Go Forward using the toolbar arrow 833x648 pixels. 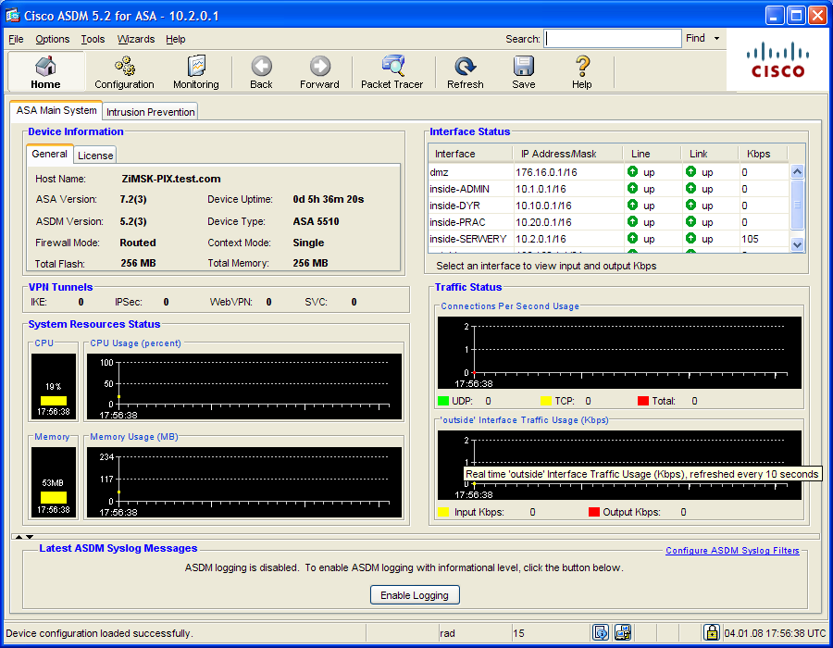tap(319, 72)
